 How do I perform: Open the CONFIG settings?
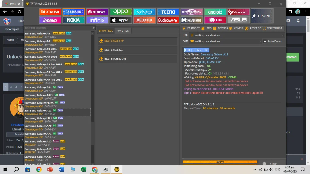236,28
